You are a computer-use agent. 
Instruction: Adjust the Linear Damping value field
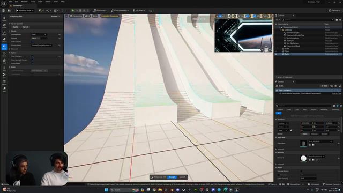pos(309,179)
